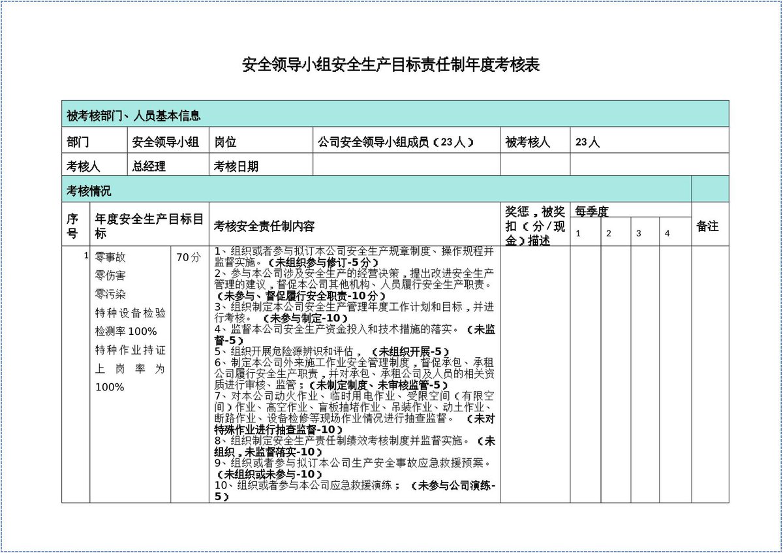
Task: Select the 23人 value cell
Action: [649, 140]
